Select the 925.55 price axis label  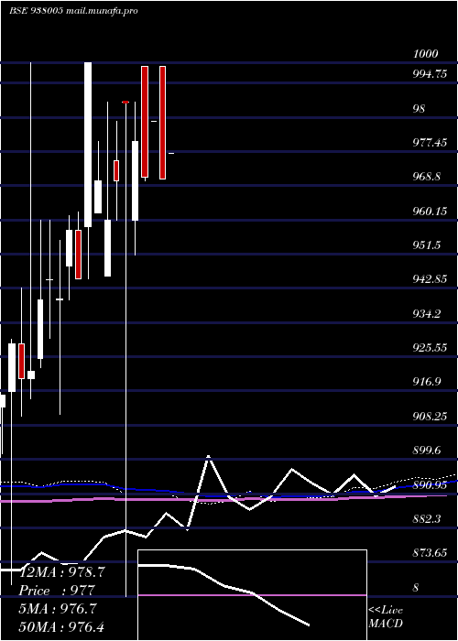[x=430, y=348]
